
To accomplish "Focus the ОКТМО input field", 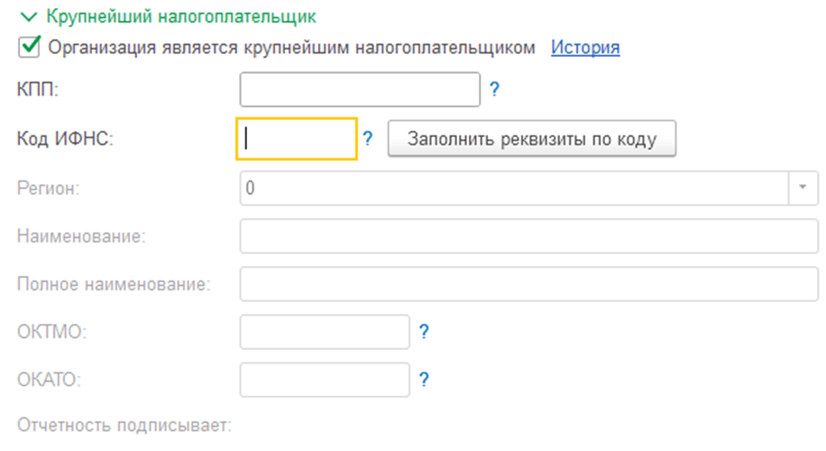I will (325, 331).
